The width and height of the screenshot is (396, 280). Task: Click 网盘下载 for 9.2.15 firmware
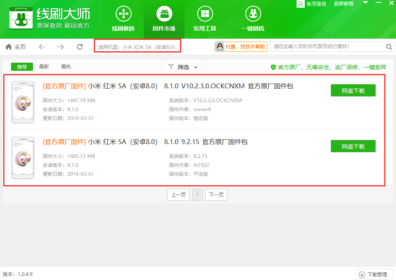[x=353, y=146]
